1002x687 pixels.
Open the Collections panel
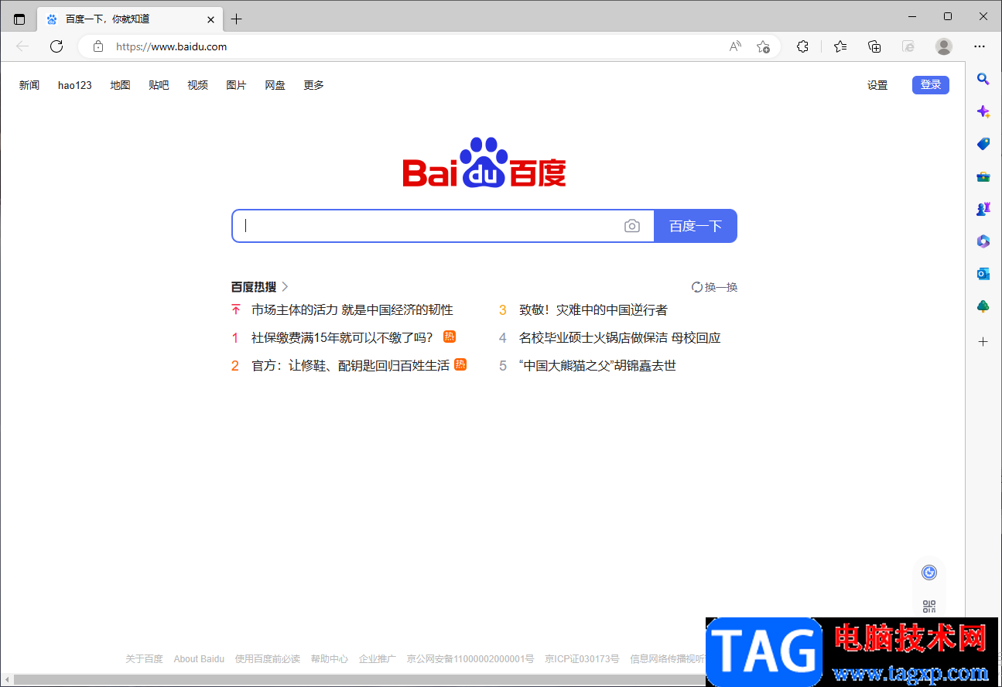(x=874, y=46)
